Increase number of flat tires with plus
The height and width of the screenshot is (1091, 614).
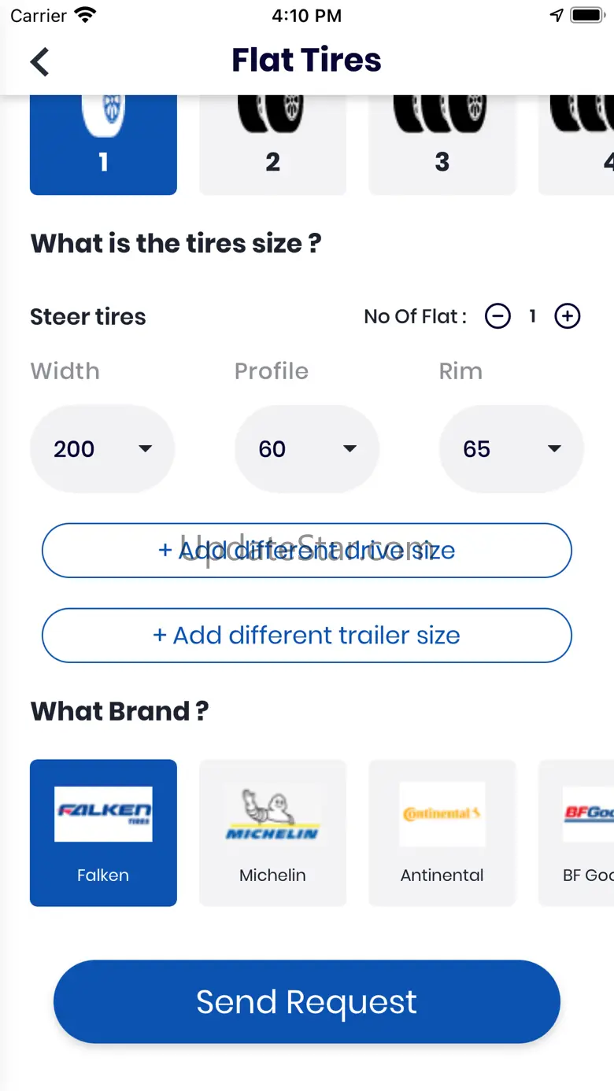tap(568, 316)
